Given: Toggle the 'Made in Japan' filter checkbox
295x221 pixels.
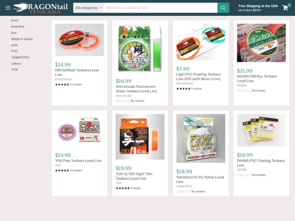Looking at the screenshot, I should tap(7, 39).
